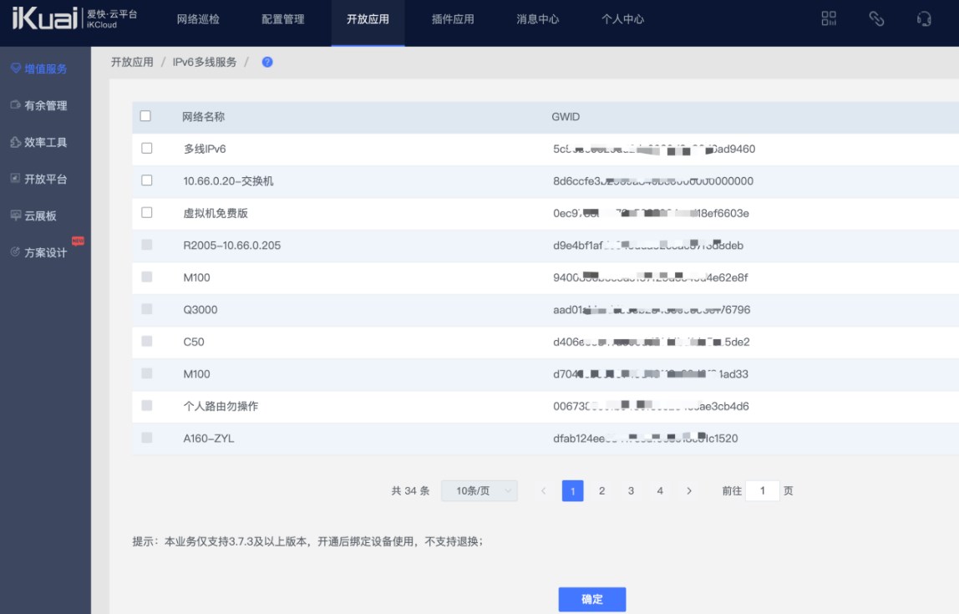This screenshot has height=614, width=959.
Task: Click the R2005-10.66.0.205 network name
Action: pos(231,246)
